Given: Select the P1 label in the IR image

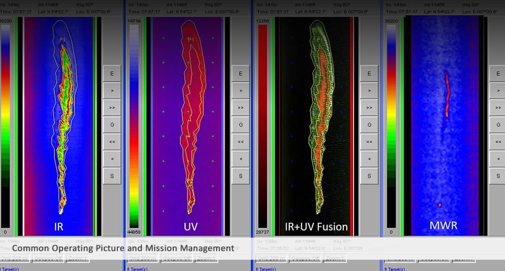Looking at the screenshot, I should 62,40.
